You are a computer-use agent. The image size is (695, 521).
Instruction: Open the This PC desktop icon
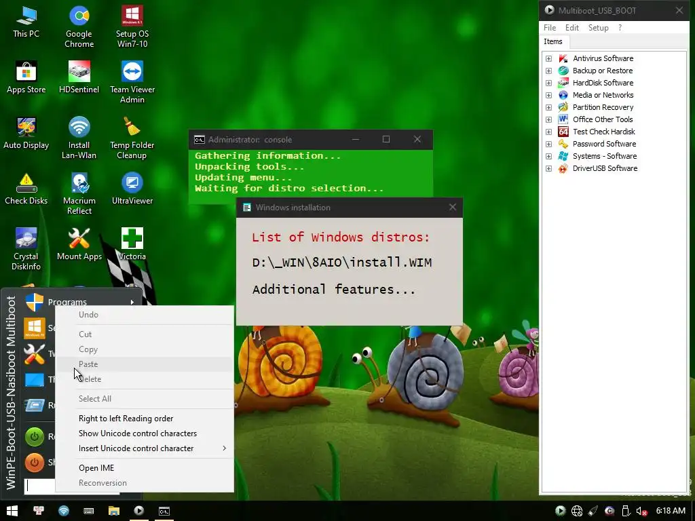coord(26,22)
